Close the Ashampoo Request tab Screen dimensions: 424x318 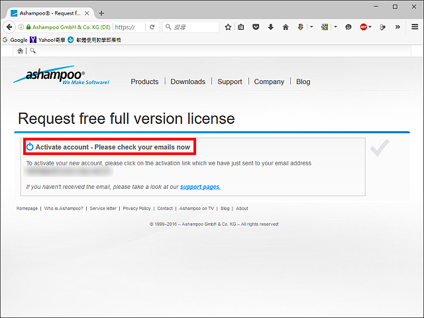[87, 13]
